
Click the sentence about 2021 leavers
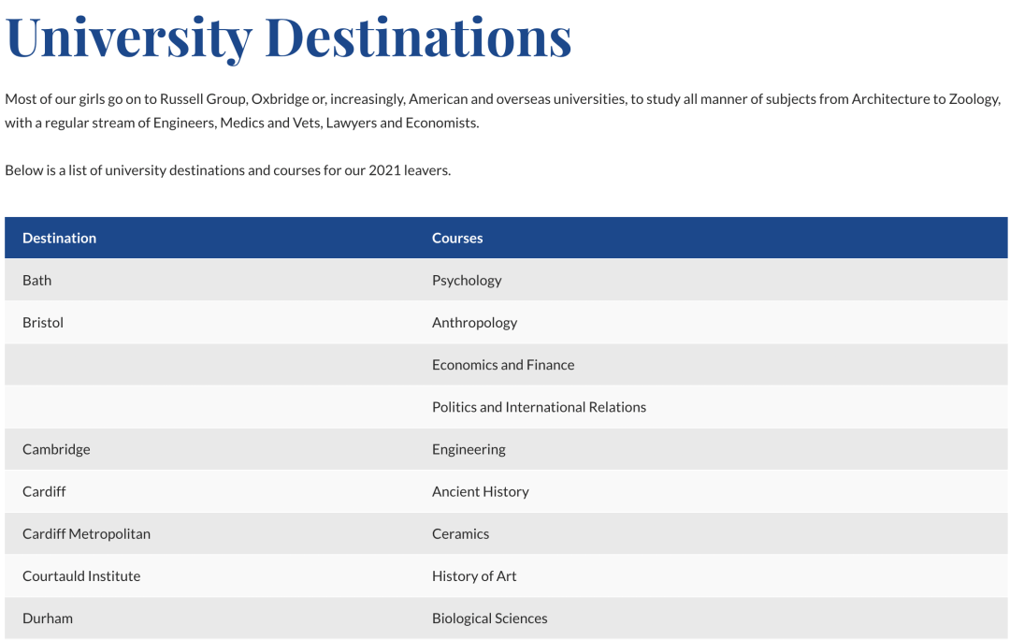pos(228,170)
